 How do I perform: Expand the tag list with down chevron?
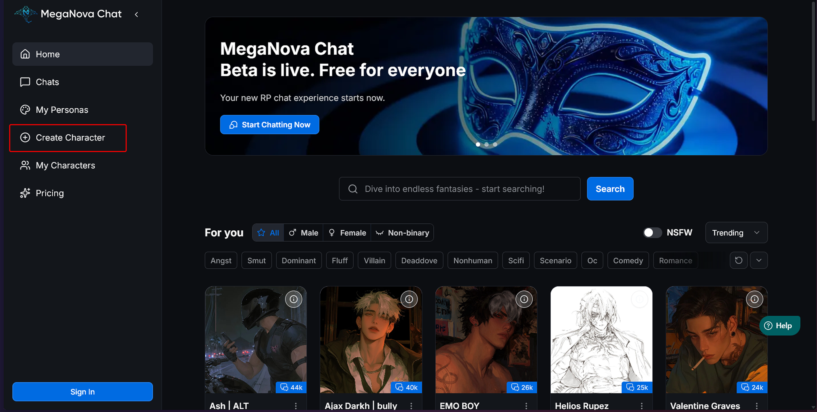coord(759,261)
